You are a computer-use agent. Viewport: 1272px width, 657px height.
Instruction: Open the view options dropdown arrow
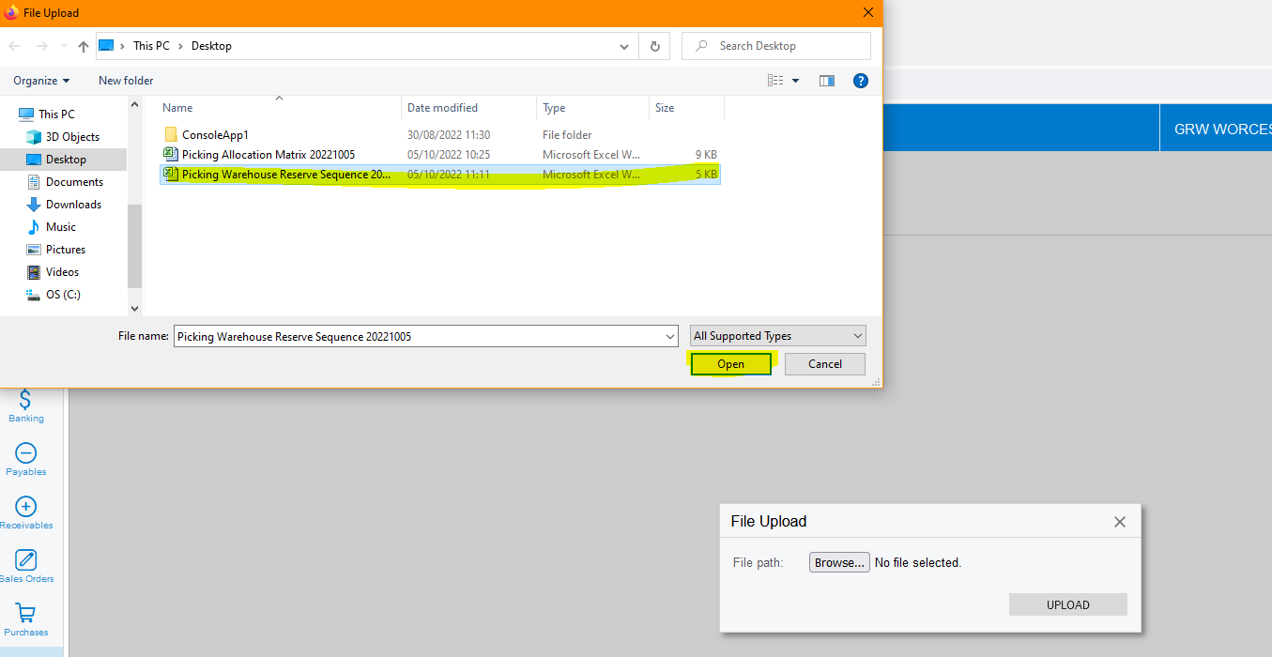tap(796, 81)
